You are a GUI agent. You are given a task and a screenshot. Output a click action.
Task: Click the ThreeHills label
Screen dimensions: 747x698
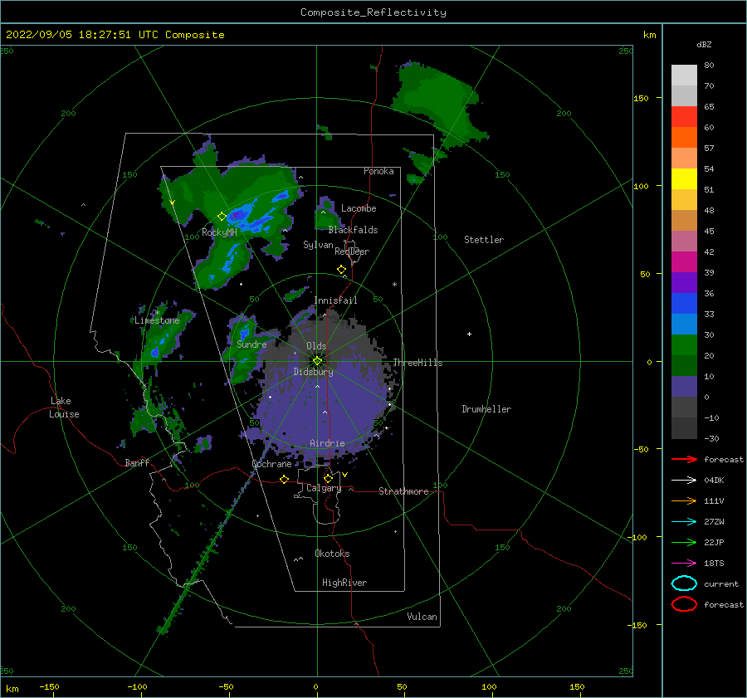(417, 363)
